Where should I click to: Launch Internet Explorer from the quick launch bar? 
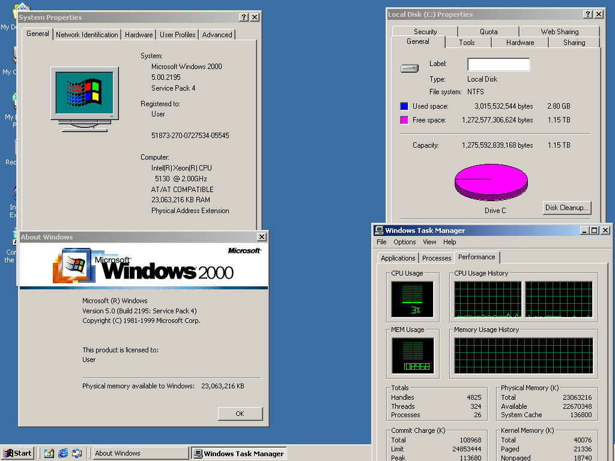63,453
